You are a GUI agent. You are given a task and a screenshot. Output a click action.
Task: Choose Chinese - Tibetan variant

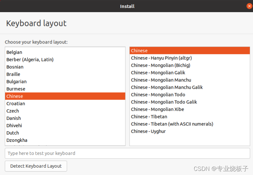[x=190, y=117]
